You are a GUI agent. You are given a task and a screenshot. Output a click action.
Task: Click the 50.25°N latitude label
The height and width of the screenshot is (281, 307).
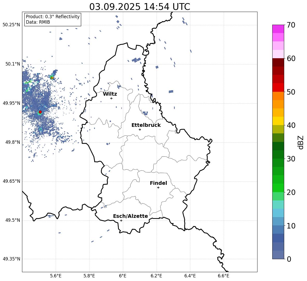pos(11,25)
